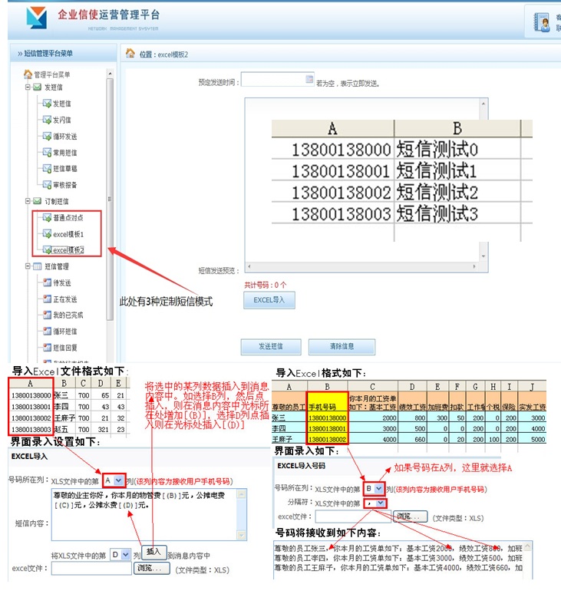The width and height of the screenshot is (561, 604).
Task: Open 管理平台菜单 root house icon
Action: tap(28, 74)
